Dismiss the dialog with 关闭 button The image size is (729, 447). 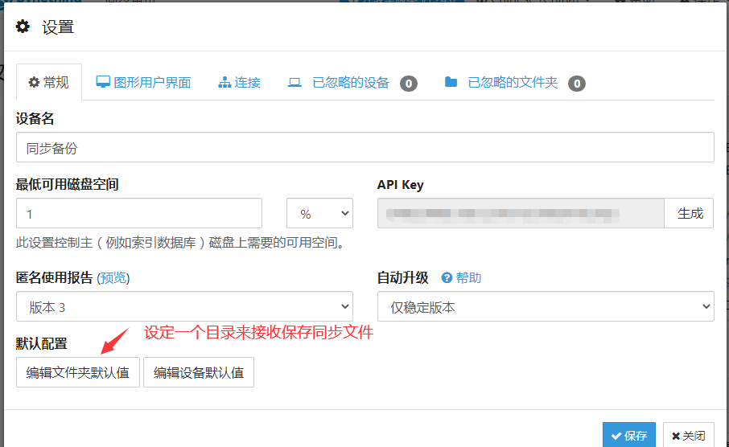pyautogui.click(x=688, y=436)
